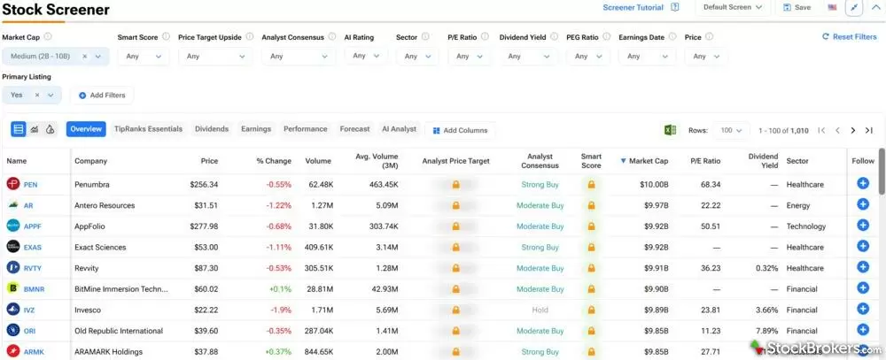Click Reset Filters link
This screenshot has width=886, height=360.
850,36
